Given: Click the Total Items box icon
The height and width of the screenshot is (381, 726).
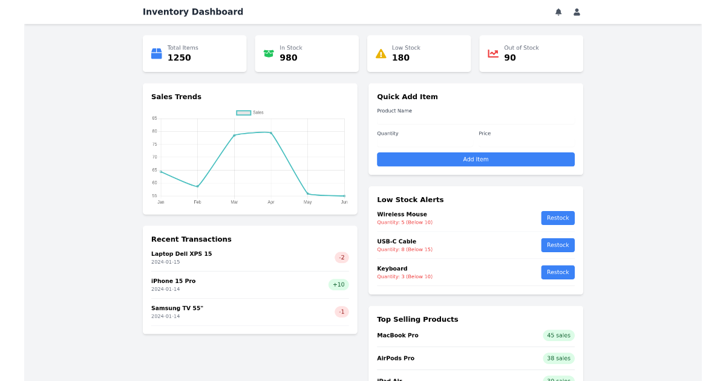Looking at the screenshot, I should 155,53.
